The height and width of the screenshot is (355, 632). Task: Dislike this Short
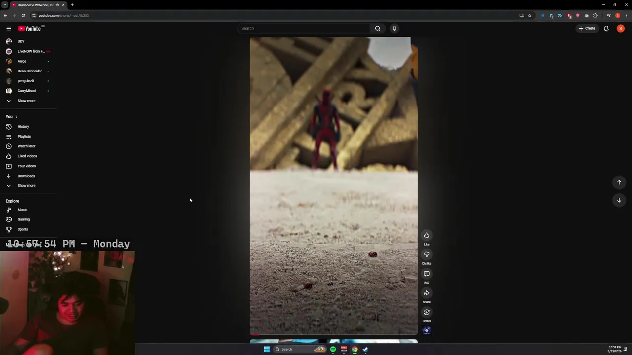tap(427, 254)
